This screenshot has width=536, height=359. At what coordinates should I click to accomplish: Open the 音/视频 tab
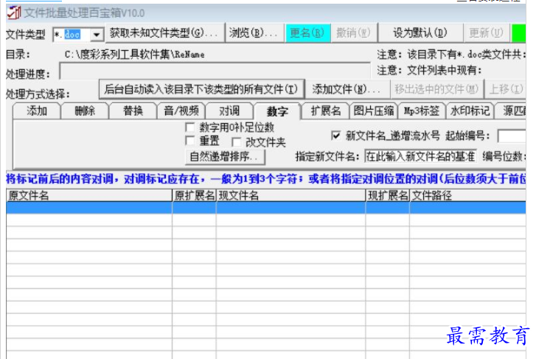181,111
